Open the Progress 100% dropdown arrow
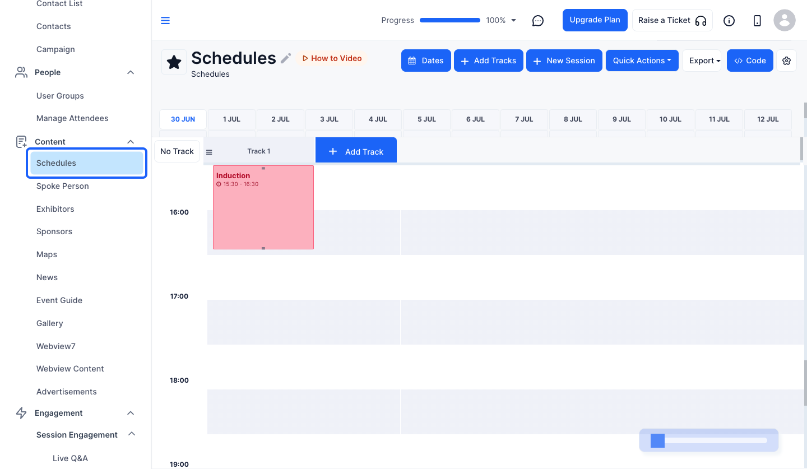The height and width of the screenshot is (469, 807). [514, 20]
